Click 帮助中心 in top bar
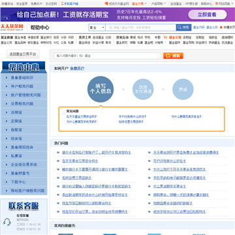Screen dimensions: 235x235 point(206,4)
